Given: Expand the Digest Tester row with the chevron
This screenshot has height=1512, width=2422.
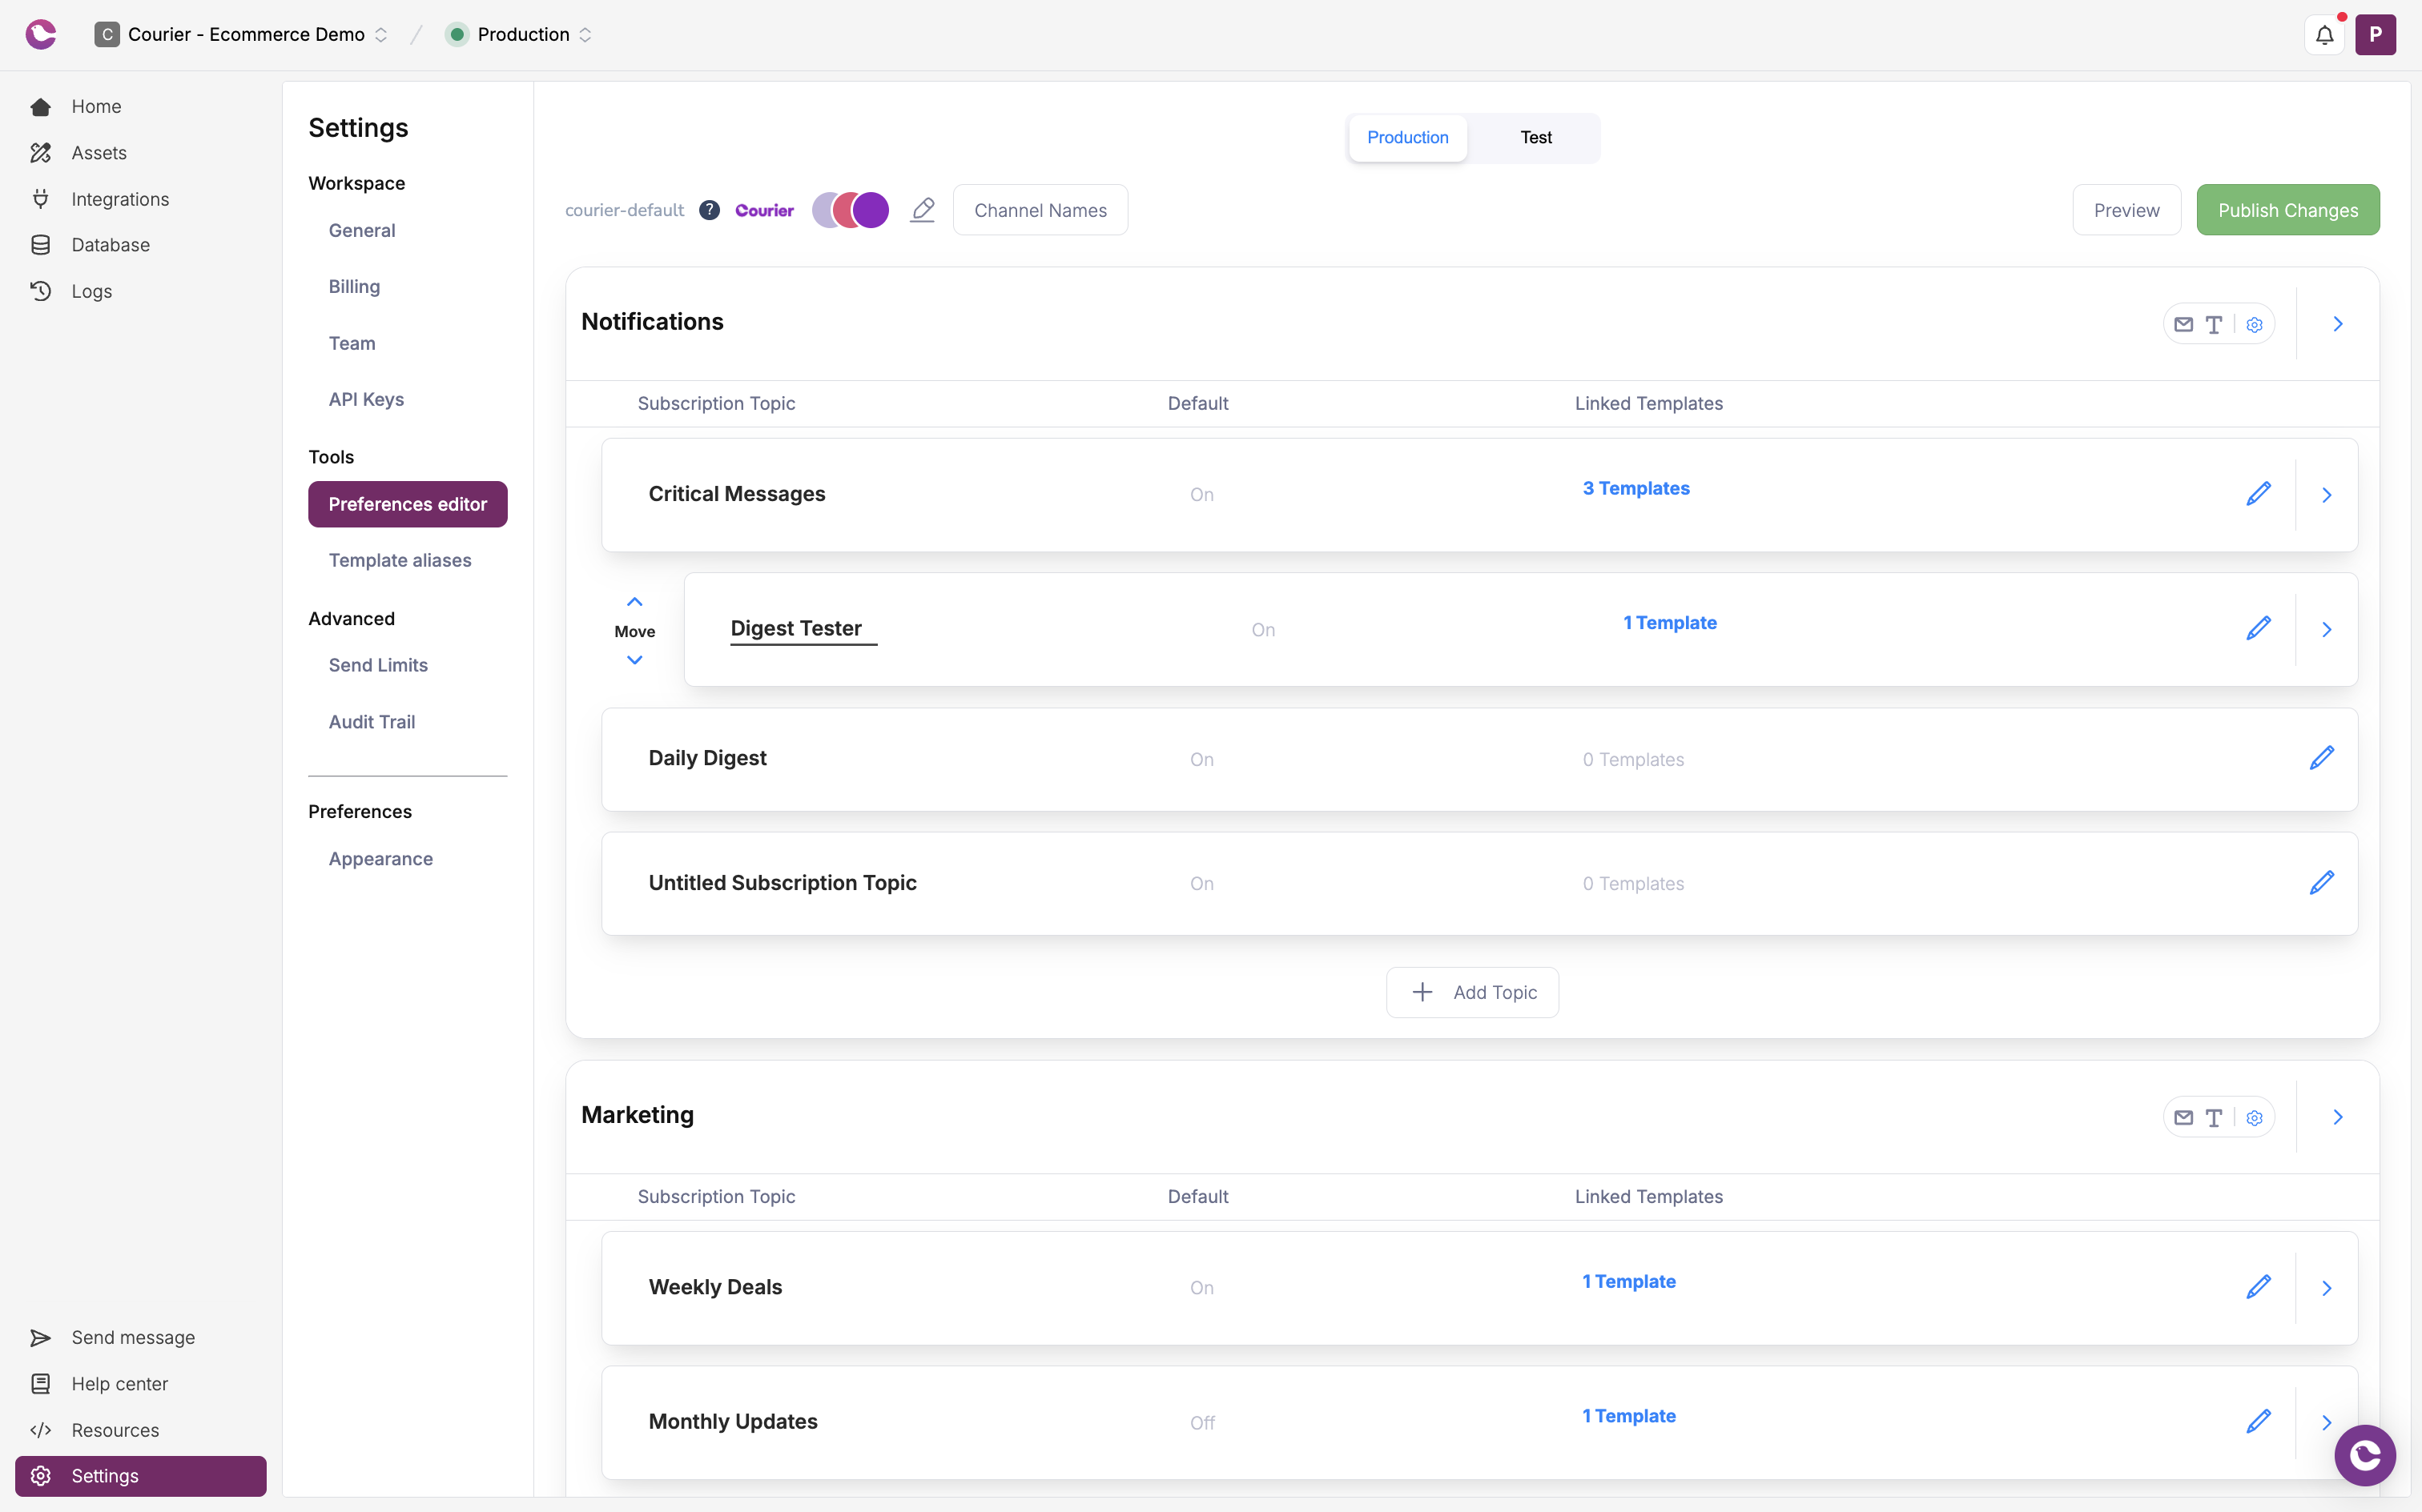Looking at the screenshot, I should click(x=2327, y=629).
